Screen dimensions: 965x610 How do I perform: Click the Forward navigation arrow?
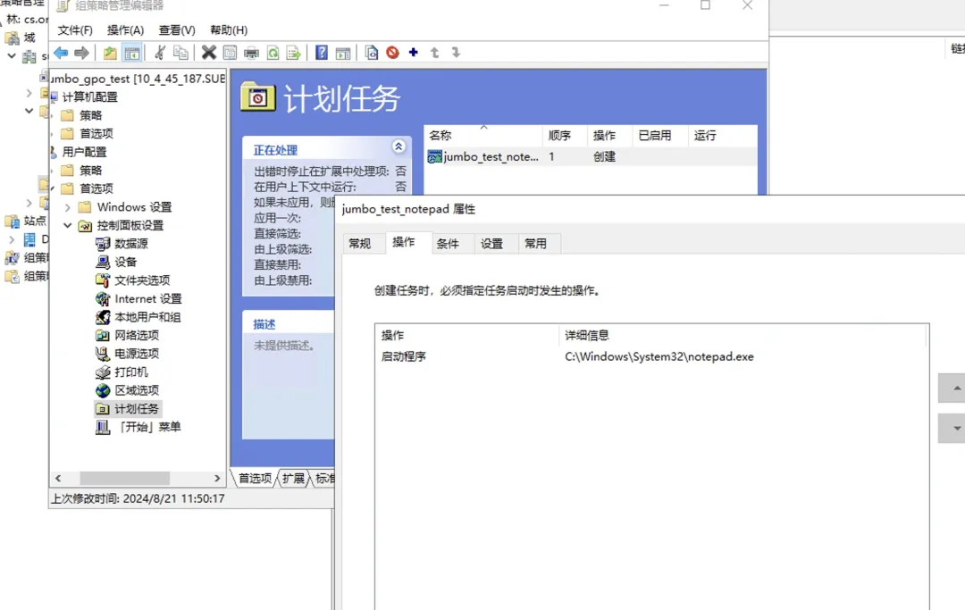(x=82, y=52)
